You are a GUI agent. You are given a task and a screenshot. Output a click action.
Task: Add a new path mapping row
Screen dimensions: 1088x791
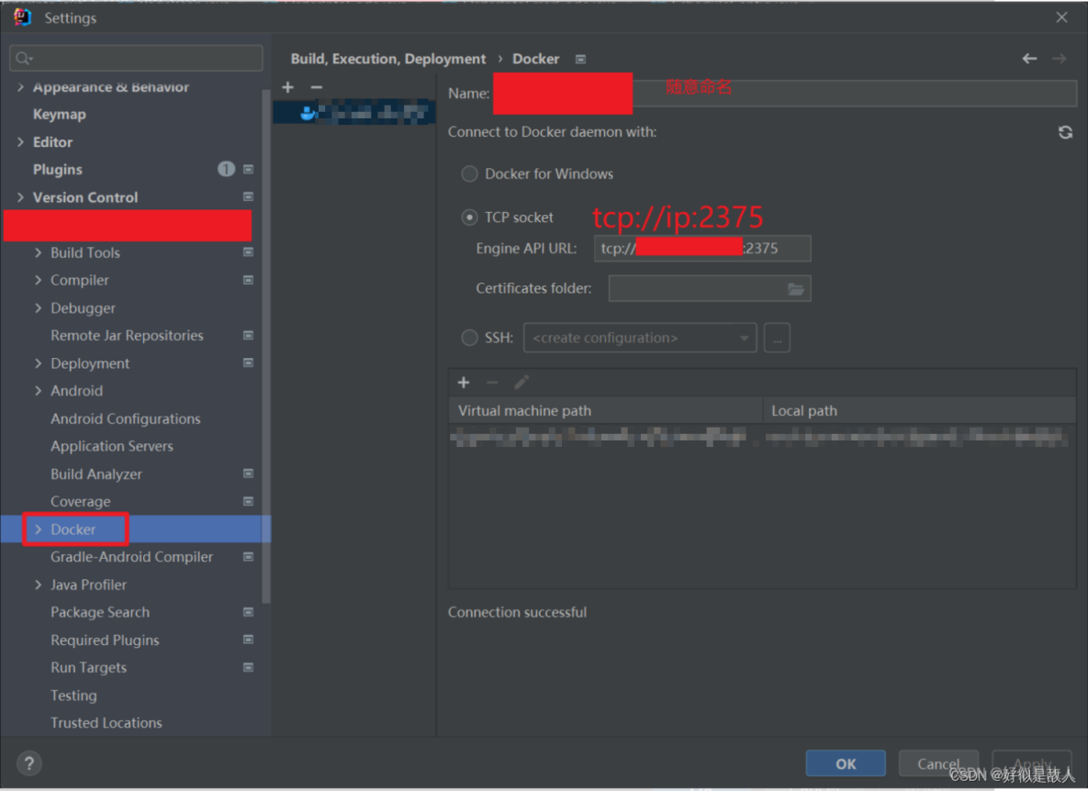(x=464, y=383)
